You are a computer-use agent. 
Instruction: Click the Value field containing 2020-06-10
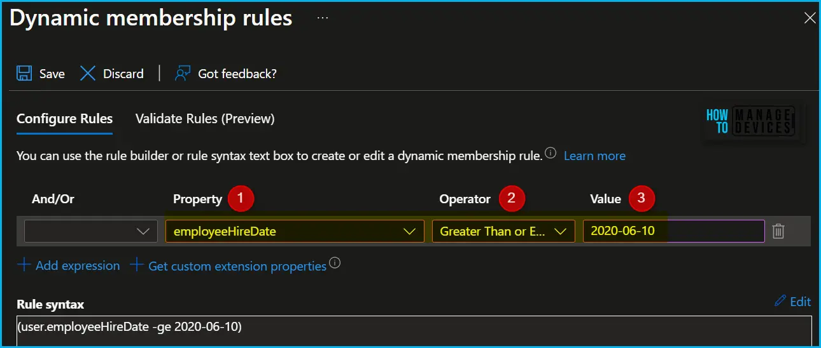pos(673,231)
